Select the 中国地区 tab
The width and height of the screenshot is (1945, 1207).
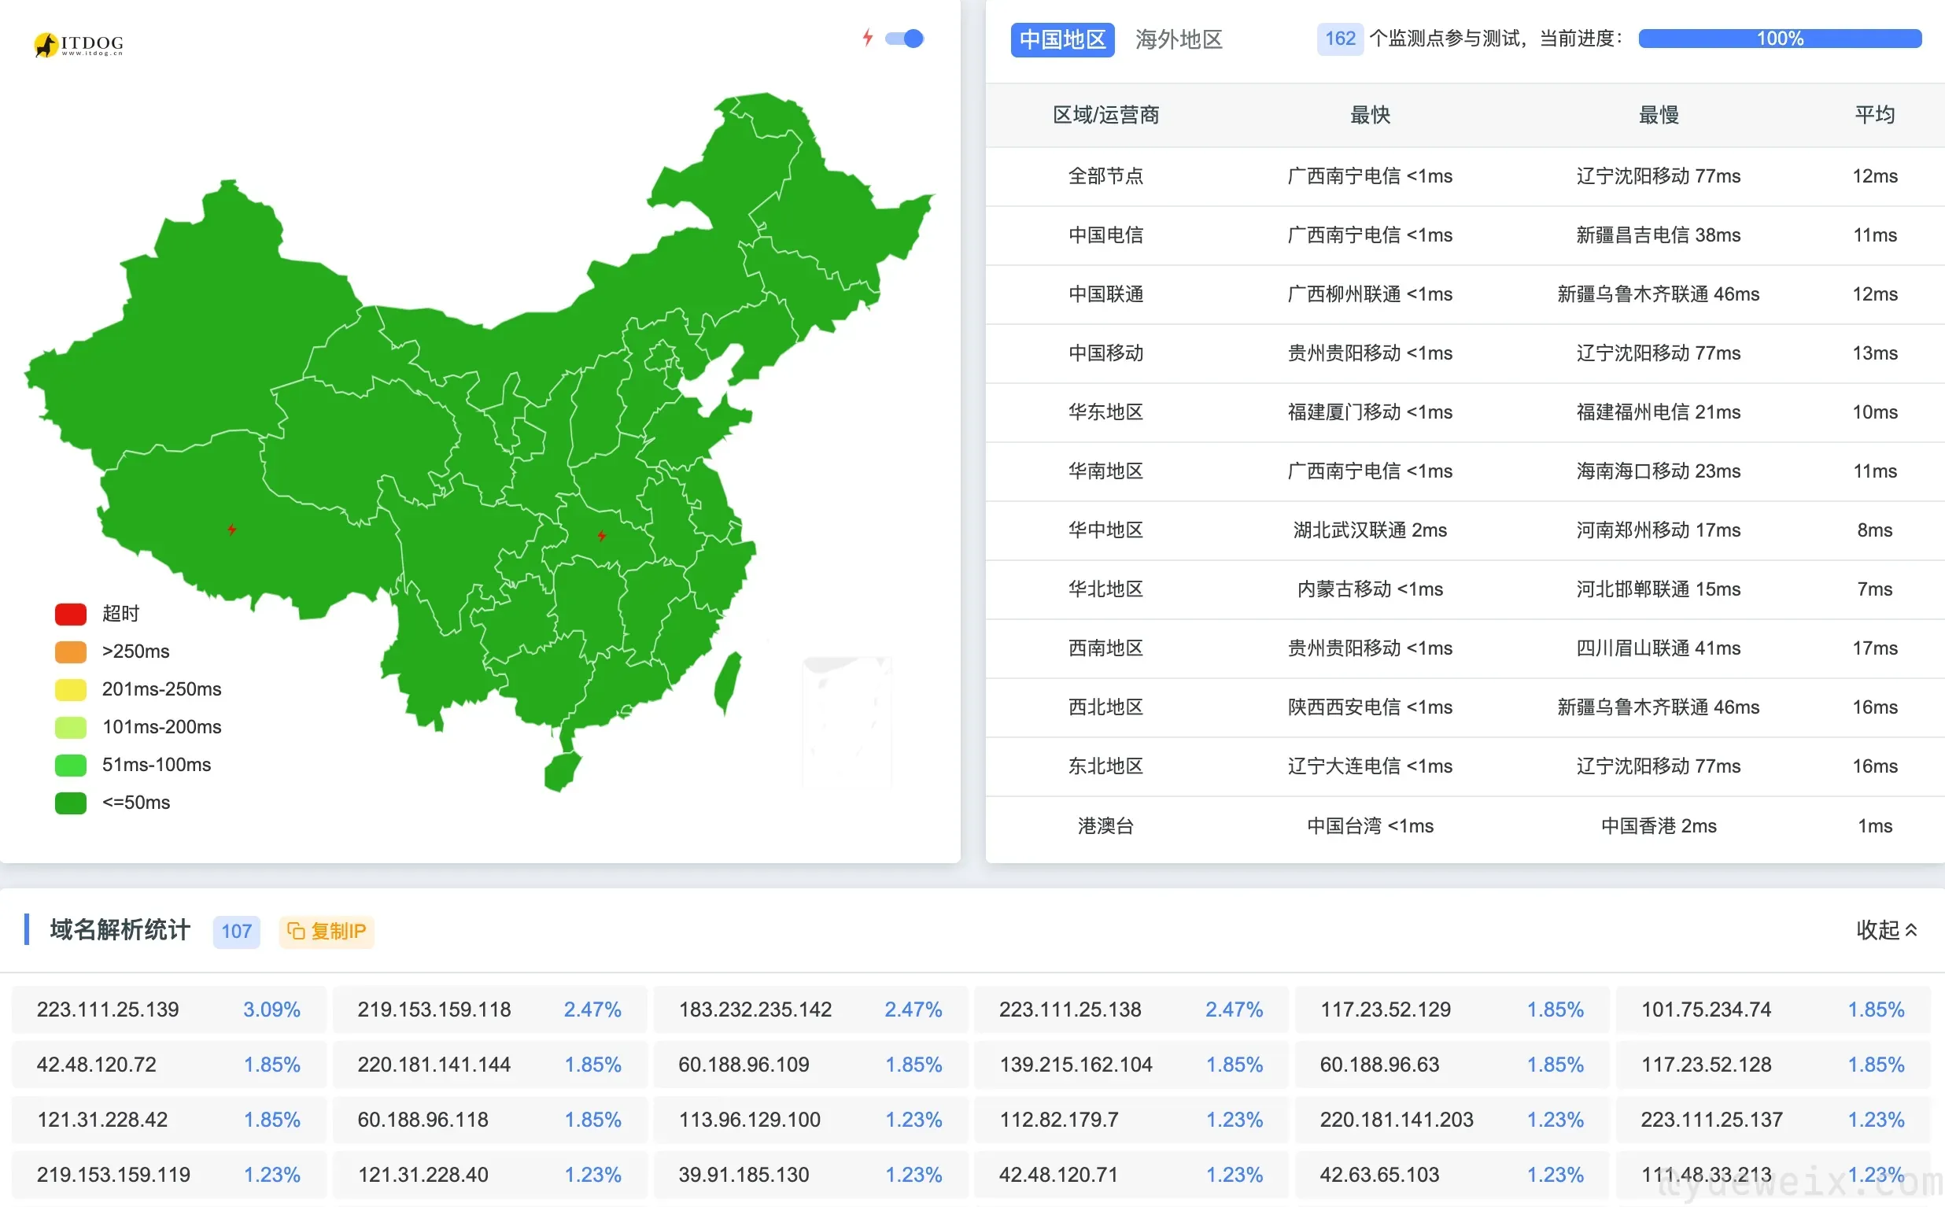[x=1062, y=40]
